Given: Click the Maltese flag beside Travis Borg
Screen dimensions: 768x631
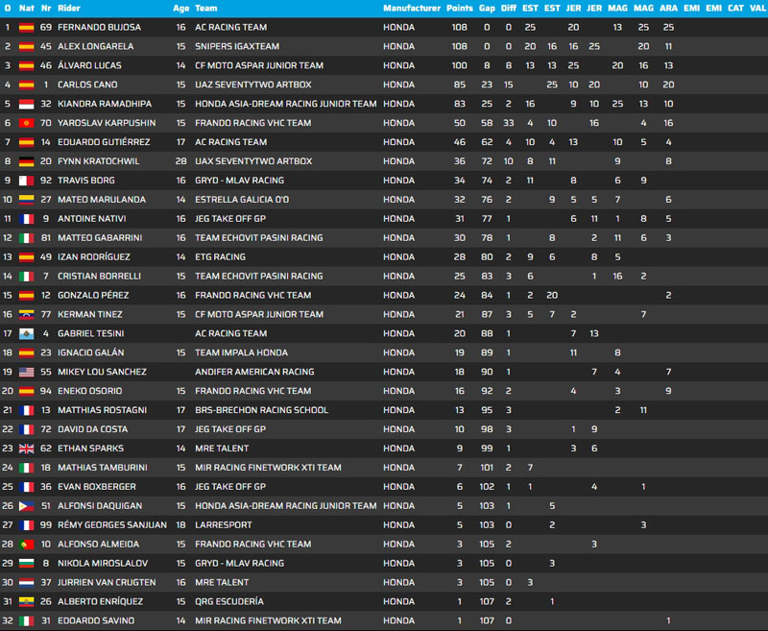Looking at the screenshot, I should coord(27,181).
